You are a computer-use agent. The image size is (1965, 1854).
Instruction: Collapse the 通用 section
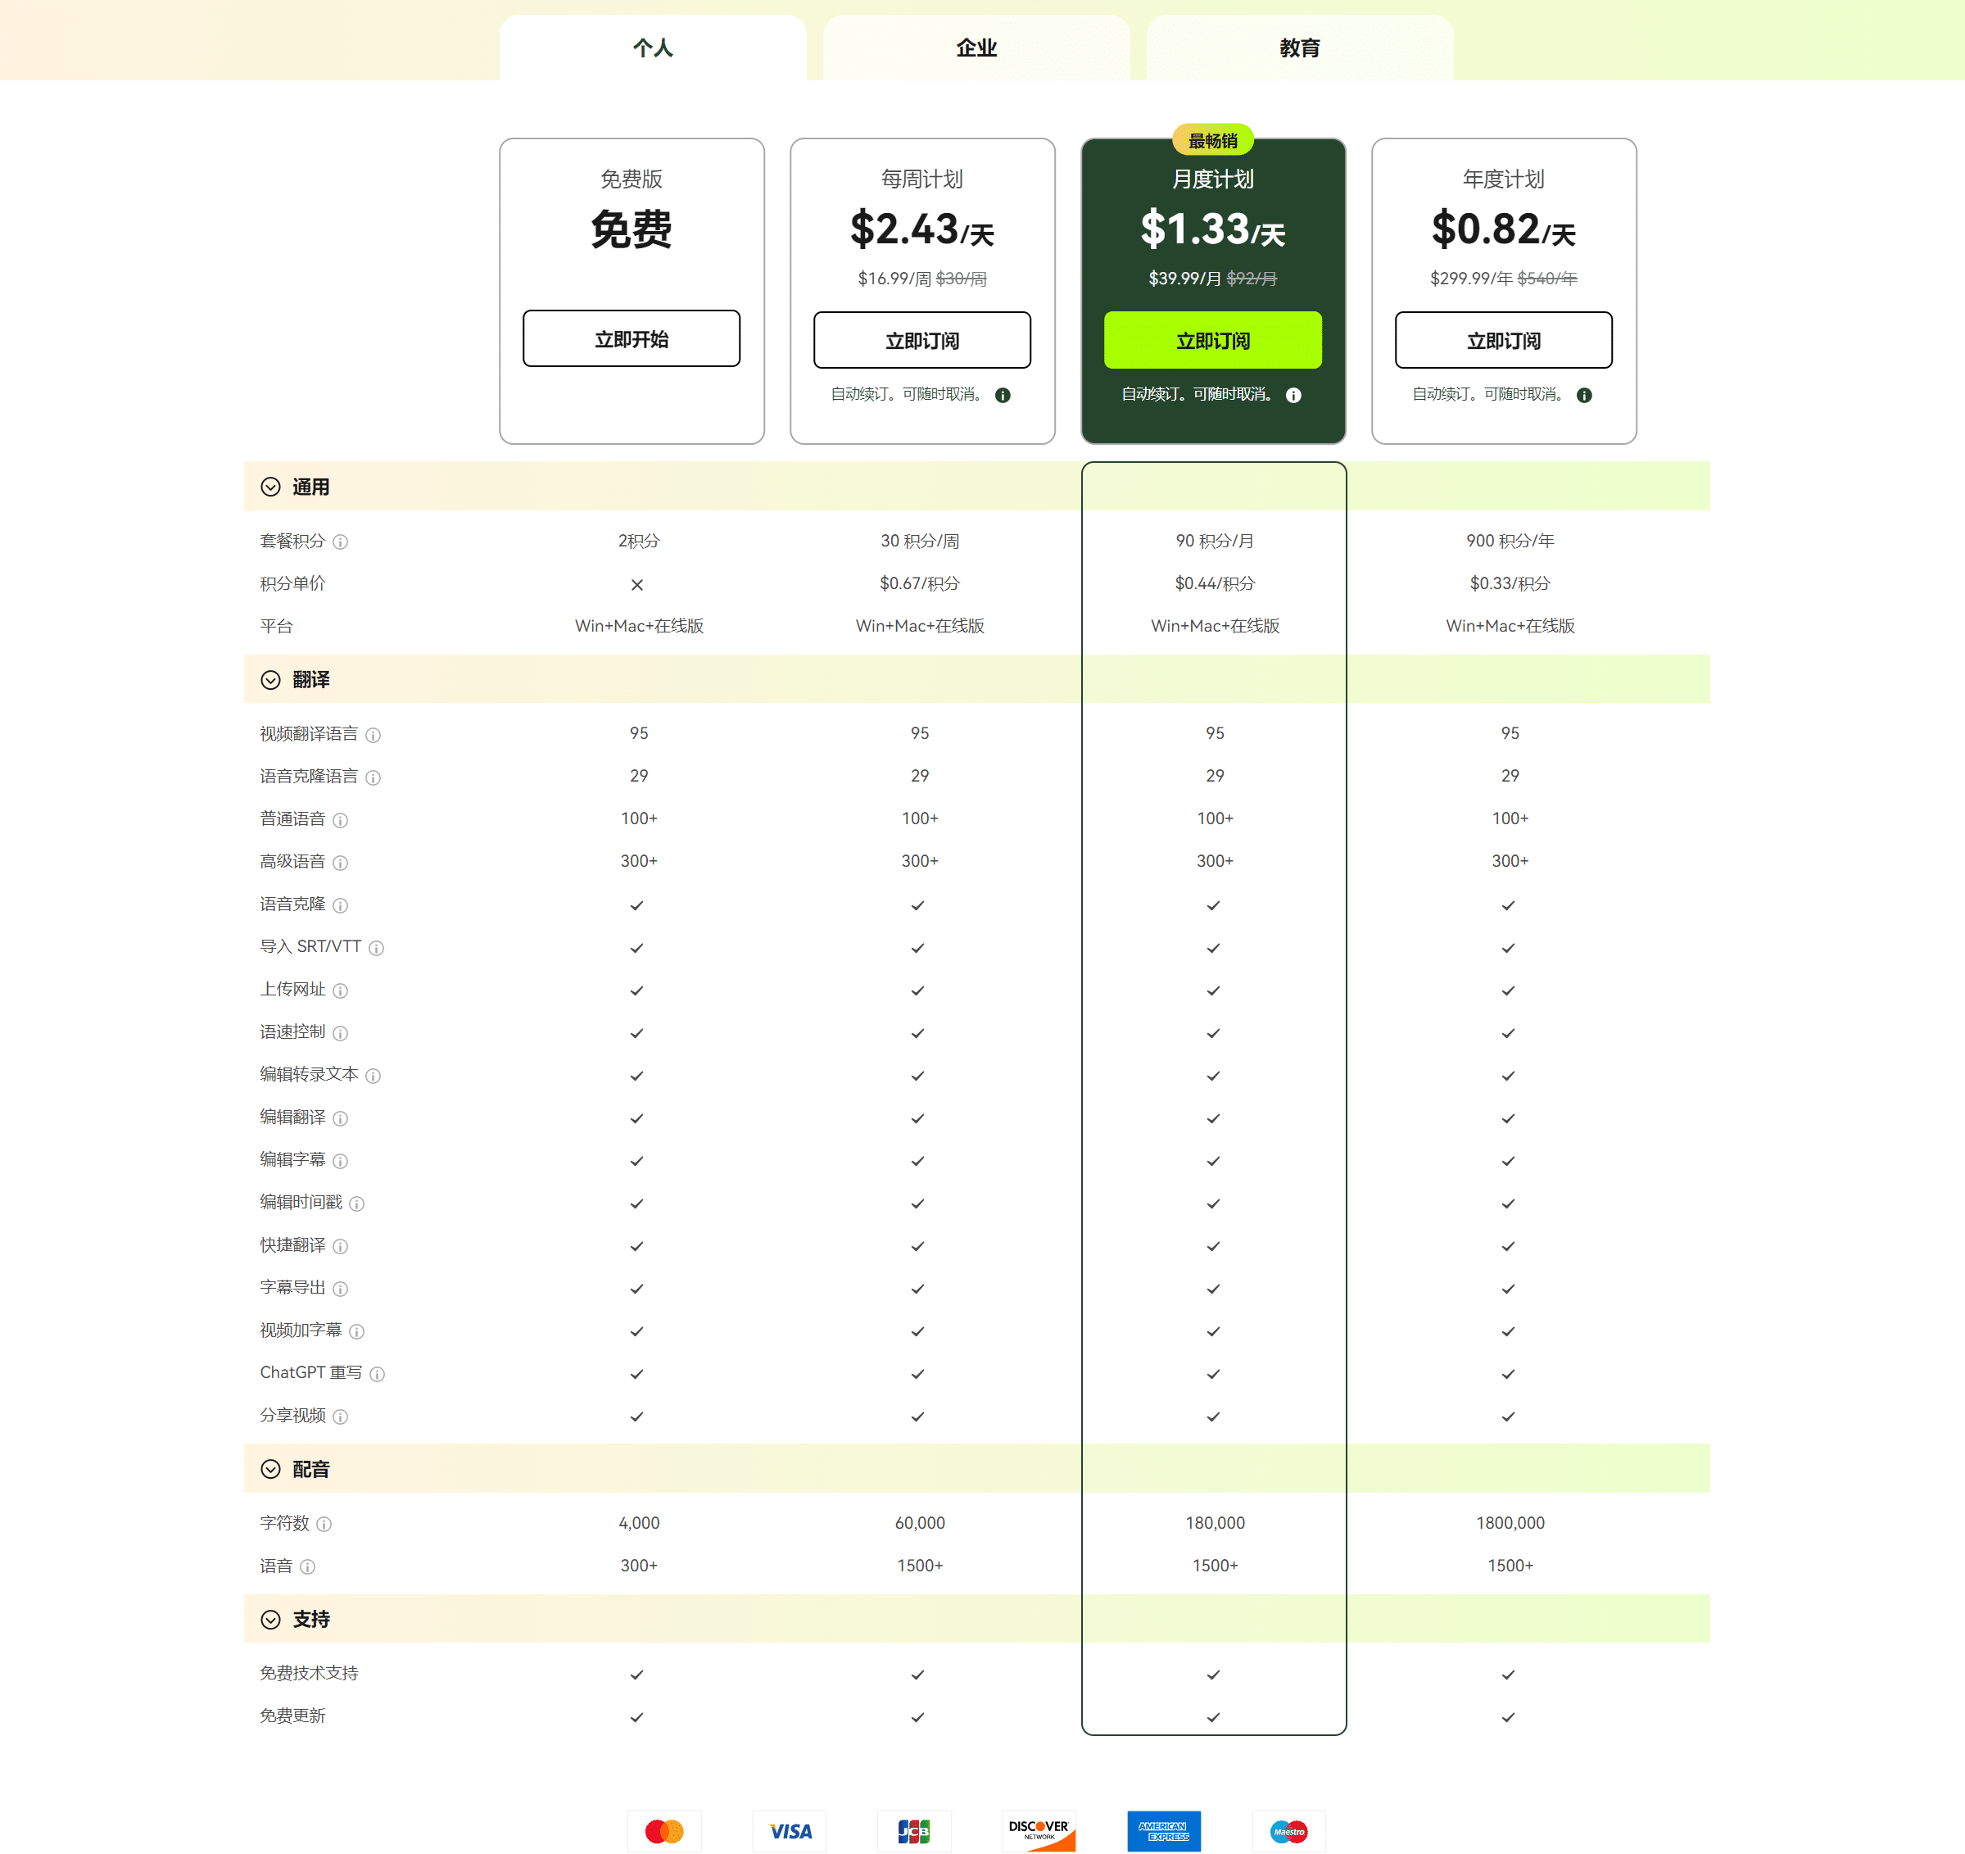tap(271, 487)
